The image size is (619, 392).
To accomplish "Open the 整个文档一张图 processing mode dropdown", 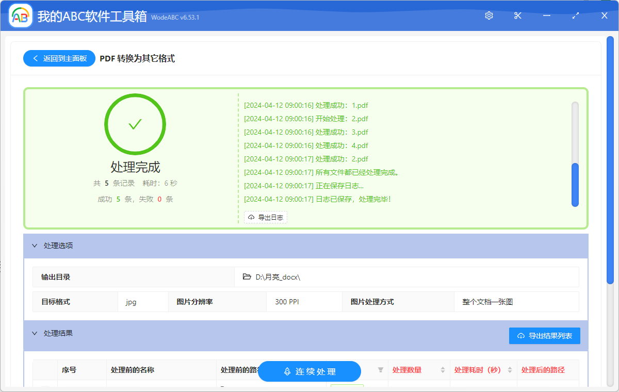I will tap(516, 301).
